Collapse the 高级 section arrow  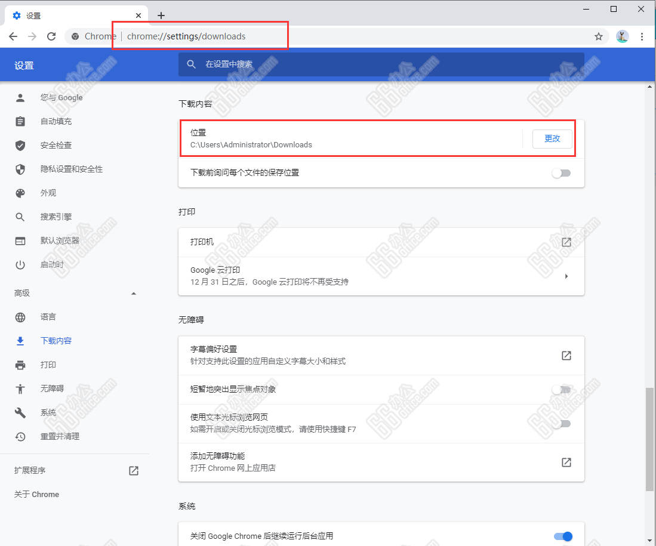134,294
